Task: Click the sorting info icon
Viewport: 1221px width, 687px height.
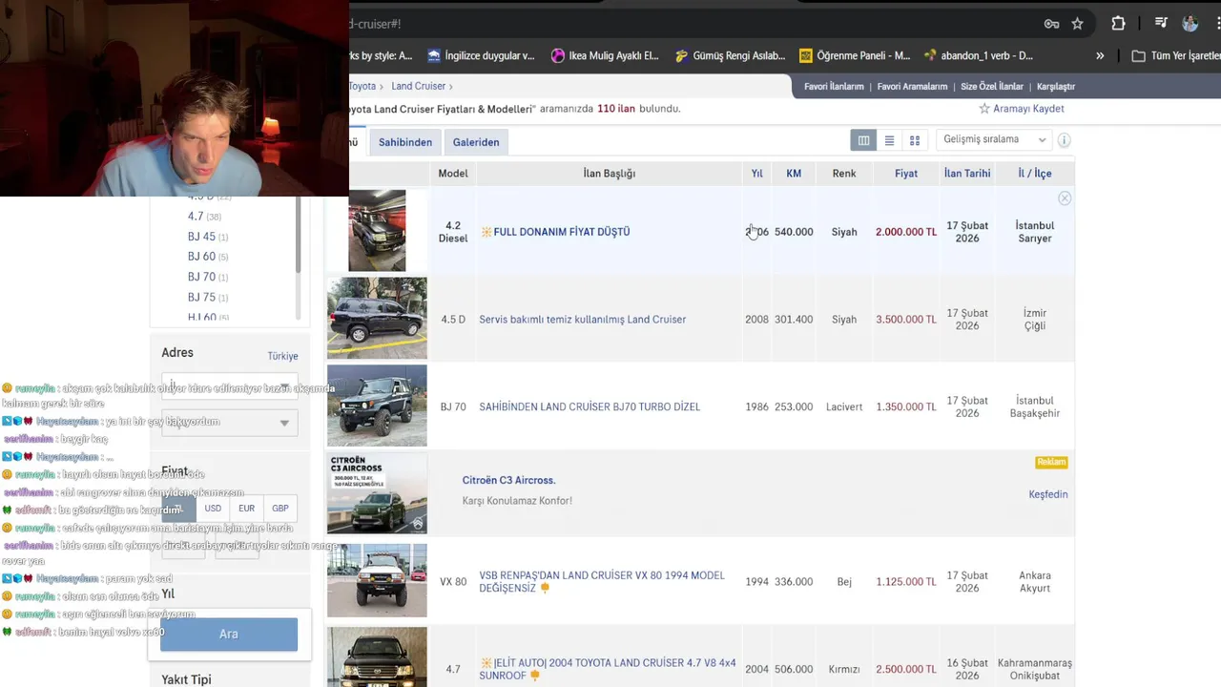Action: (1064, 140)
